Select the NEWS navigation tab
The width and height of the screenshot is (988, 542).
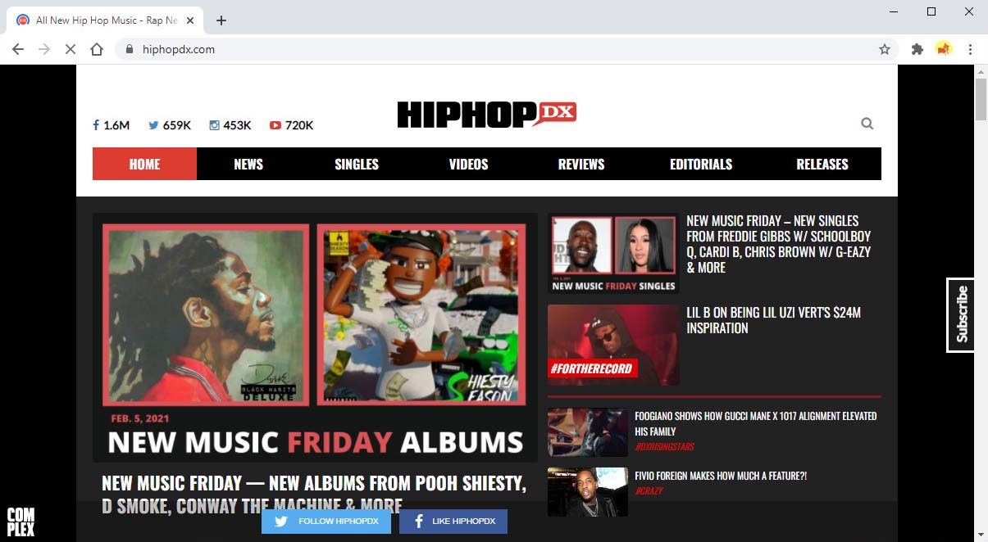[248, 164]
